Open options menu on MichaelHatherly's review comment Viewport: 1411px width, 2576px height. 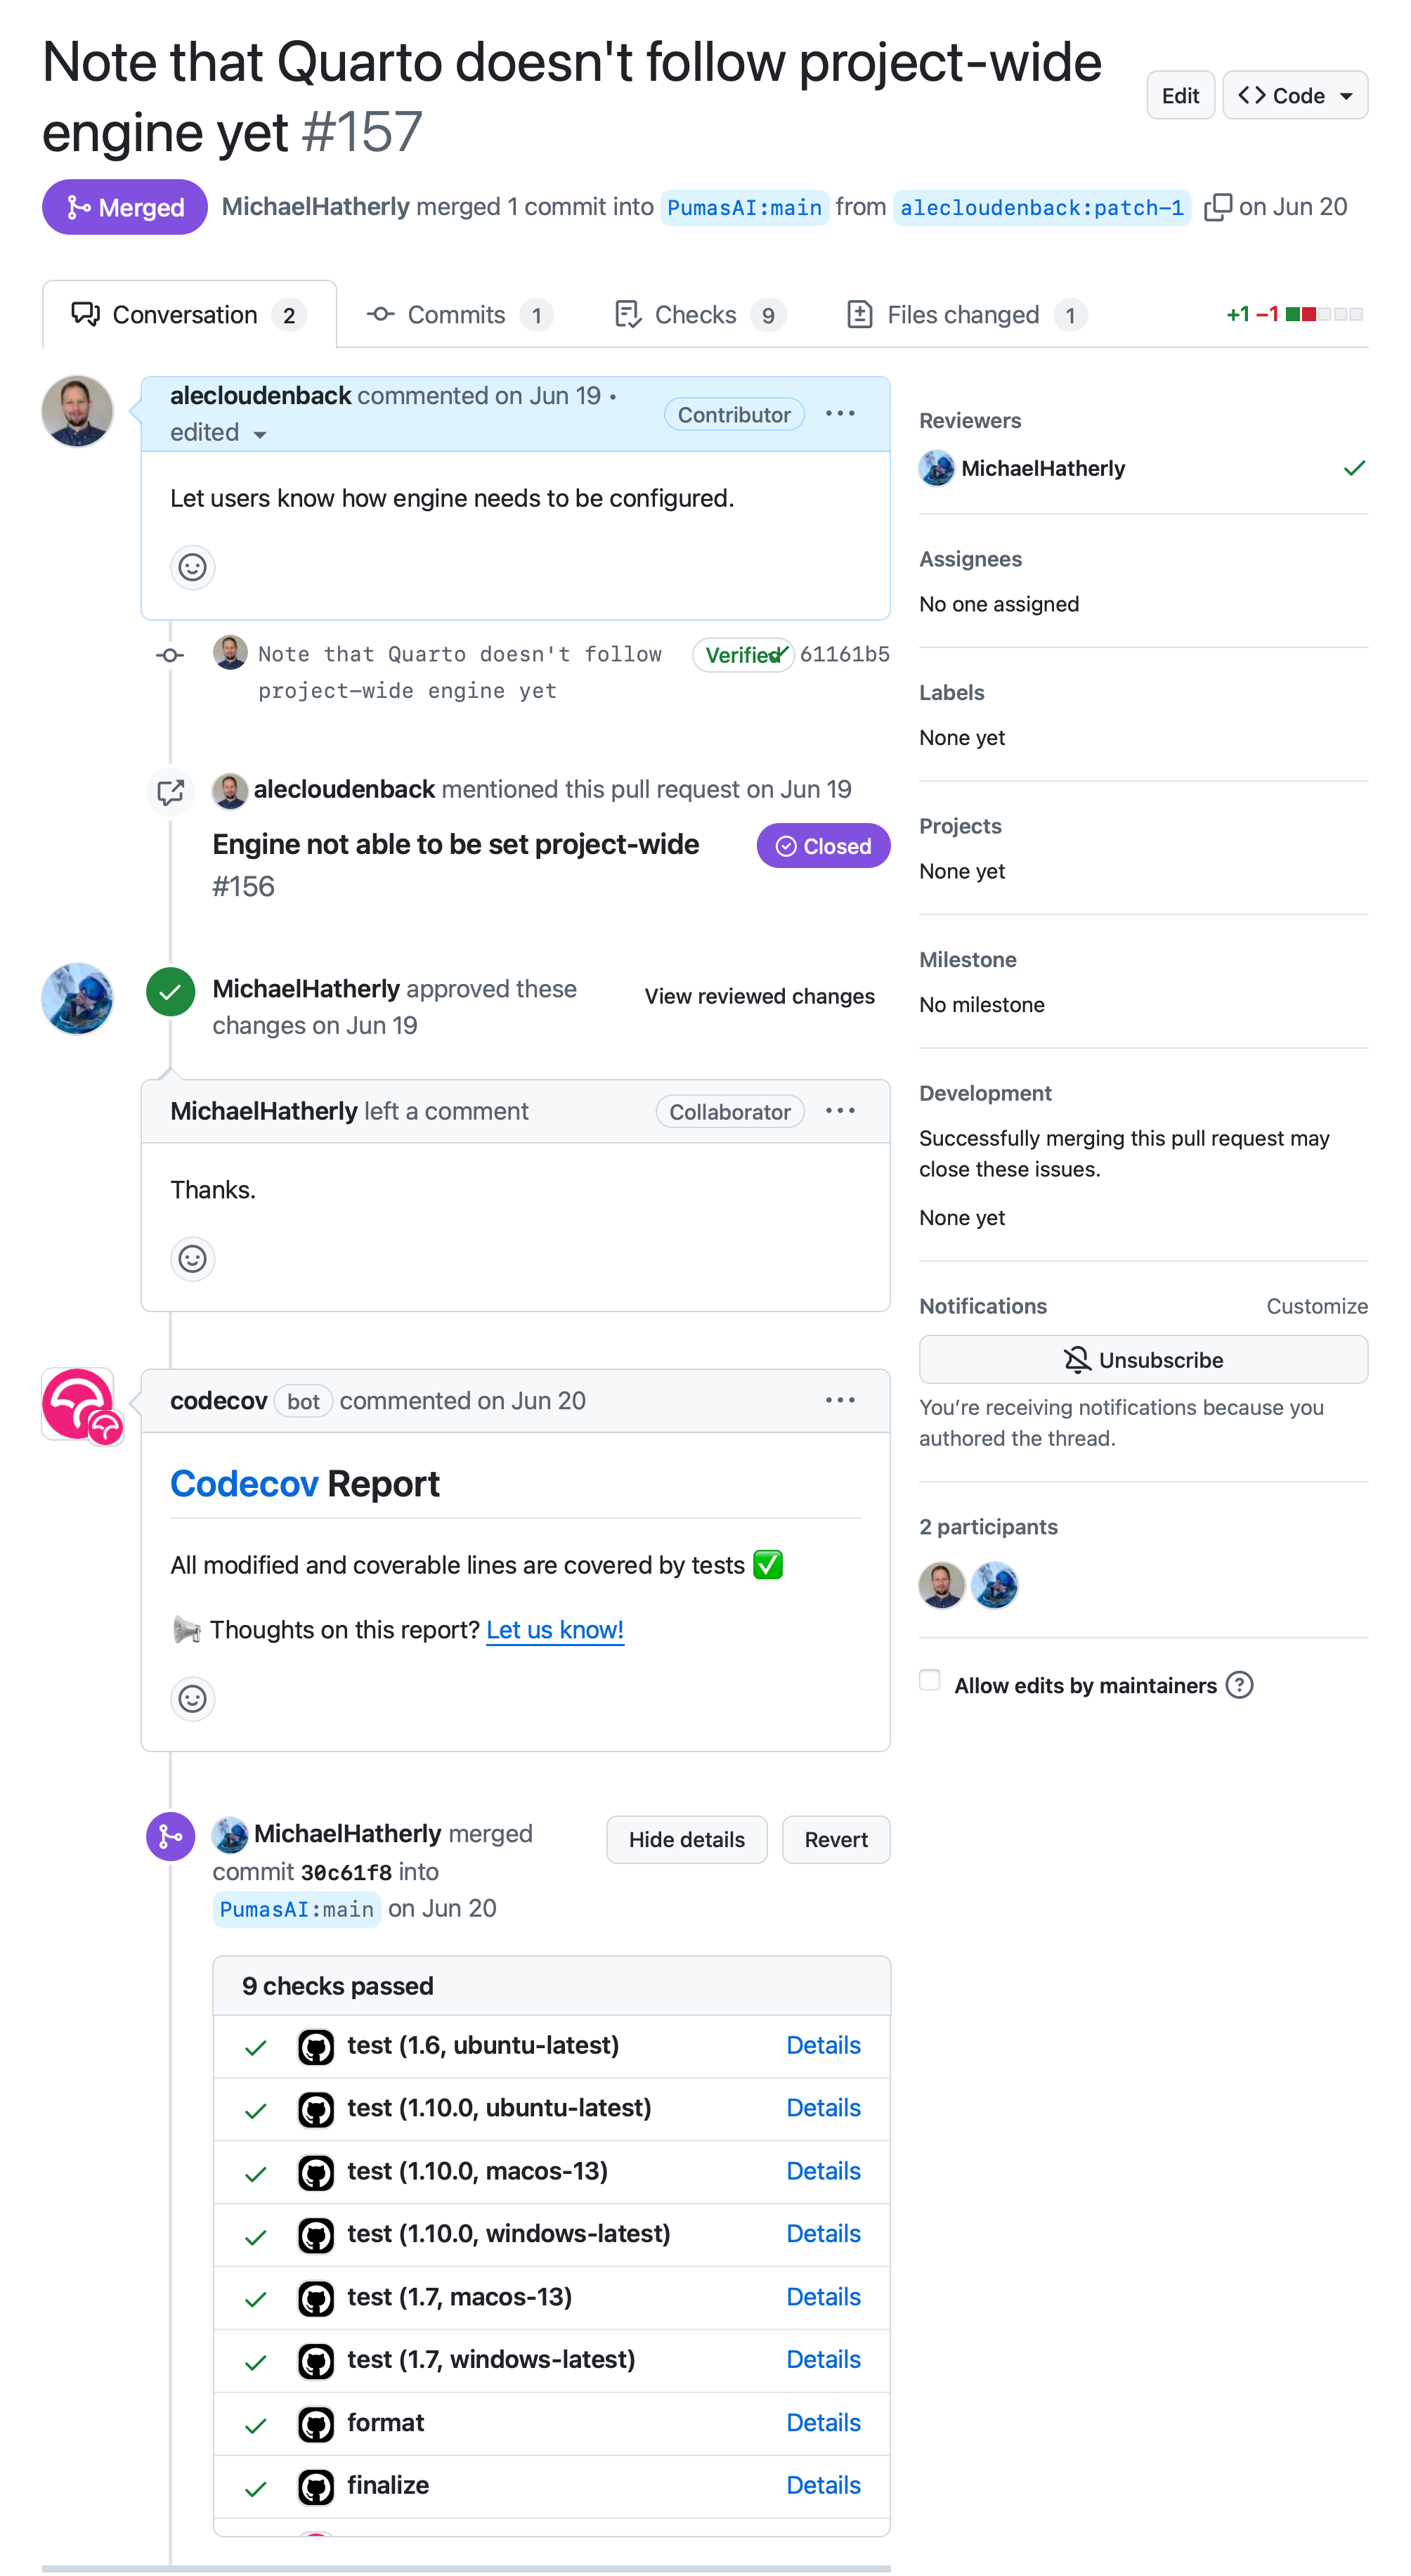pyautogui.click(x=840, y=1111)
